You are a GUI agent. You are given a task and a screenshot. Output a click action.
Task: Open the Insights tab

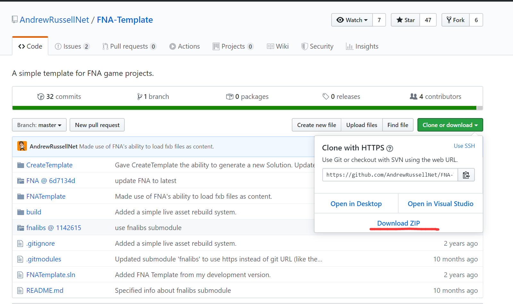(362, 47)
